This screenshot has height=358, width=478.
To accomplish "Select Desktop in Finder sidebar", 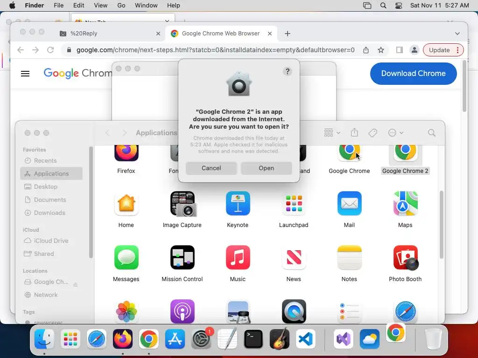I will [51, 186].
